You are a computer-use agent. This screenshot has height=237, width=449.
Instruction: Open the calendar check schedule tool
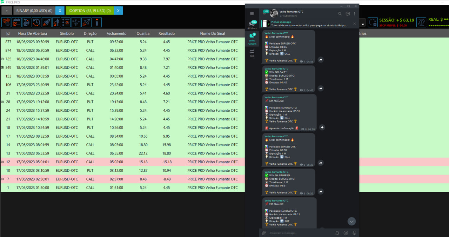(16, 22)
